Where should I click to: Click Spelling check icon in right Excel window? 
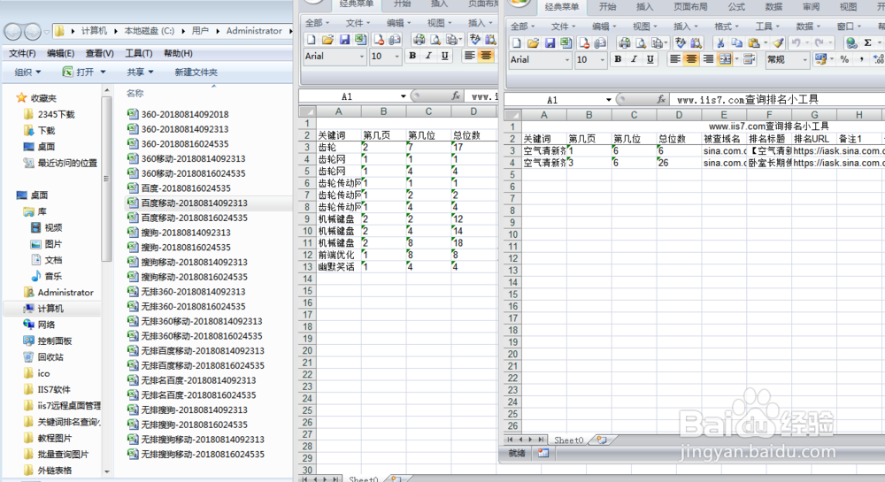tap(680, 42)
